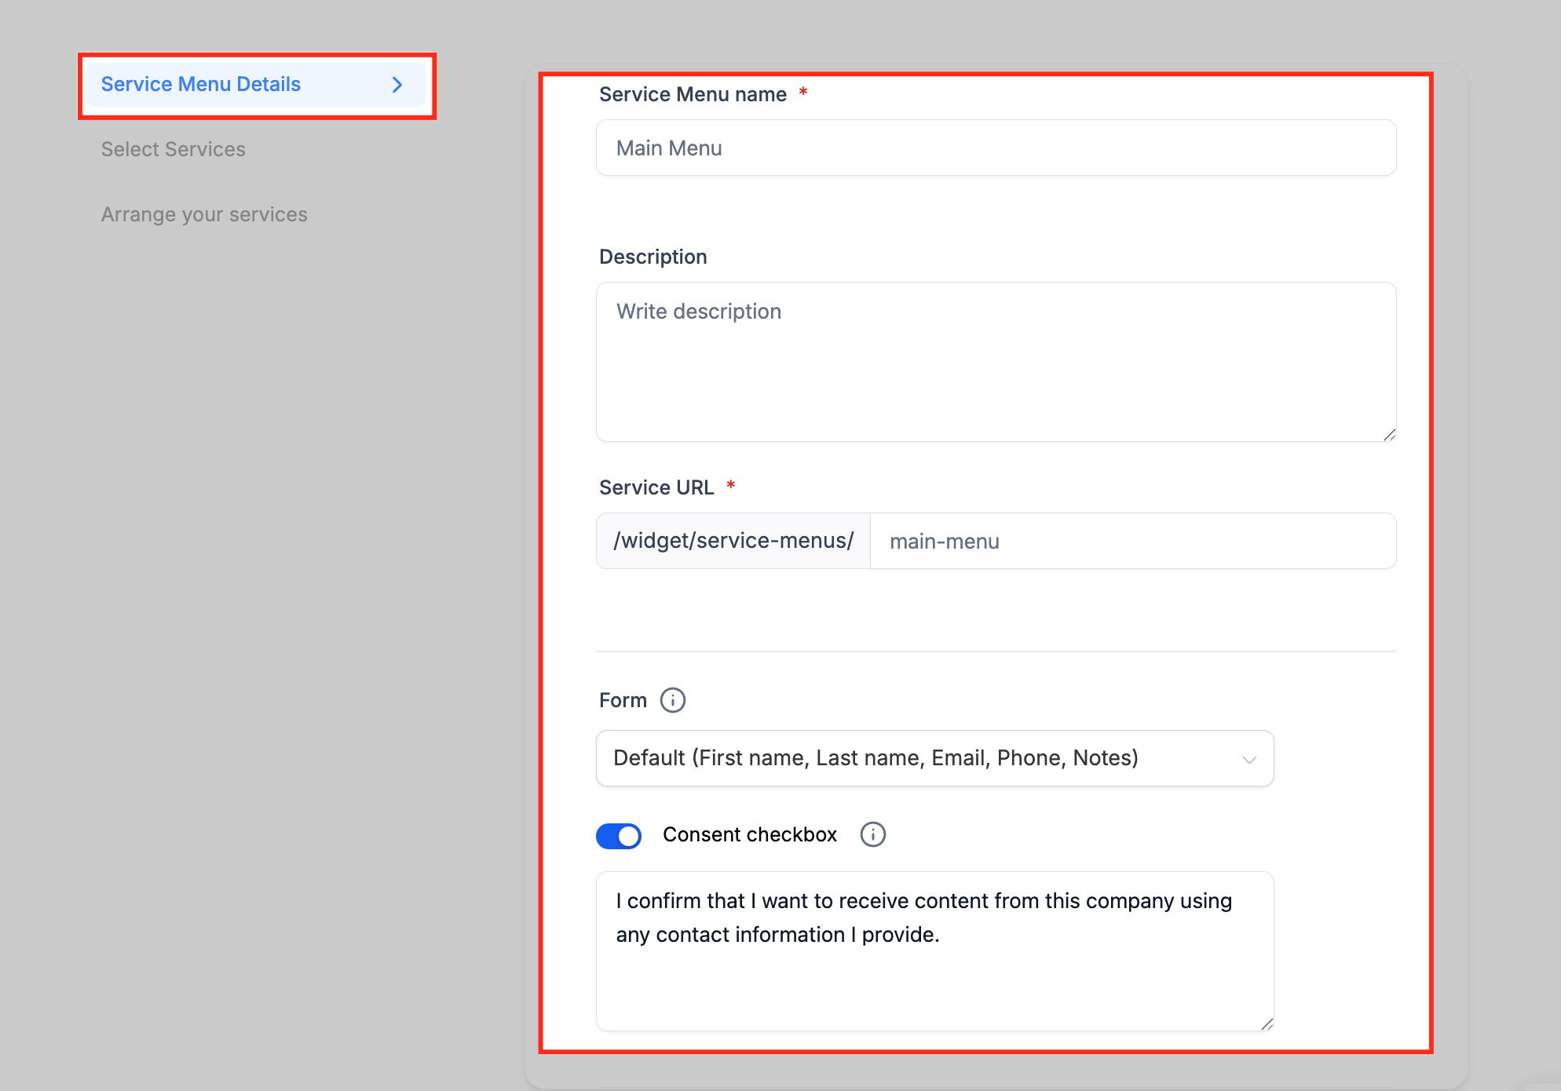This screenshot has width=1561, height=1091.
Task: Toggle the Consent checkbox switch off
Action: click(x=619, y=836)
